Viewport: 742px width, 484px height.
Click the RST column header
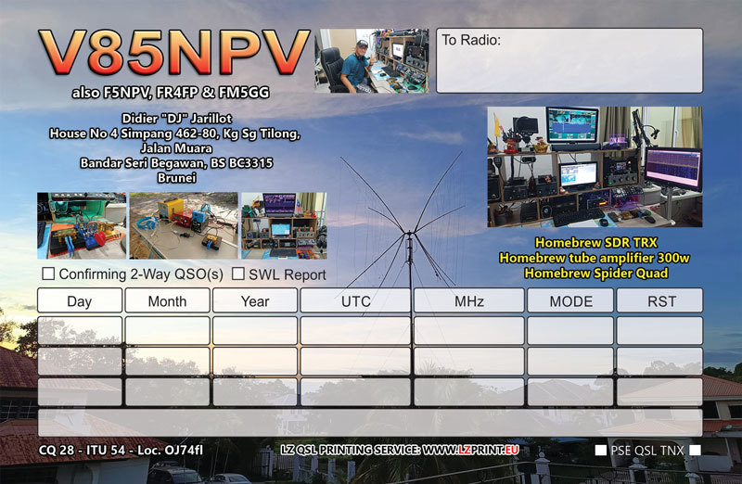point(659,300)
